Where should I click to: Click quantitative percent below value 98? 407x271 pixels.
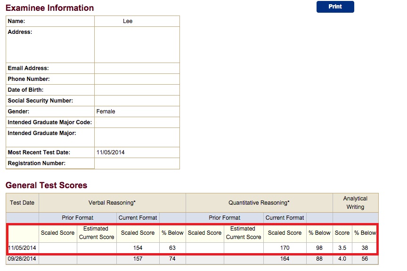[x=319, y=247]
